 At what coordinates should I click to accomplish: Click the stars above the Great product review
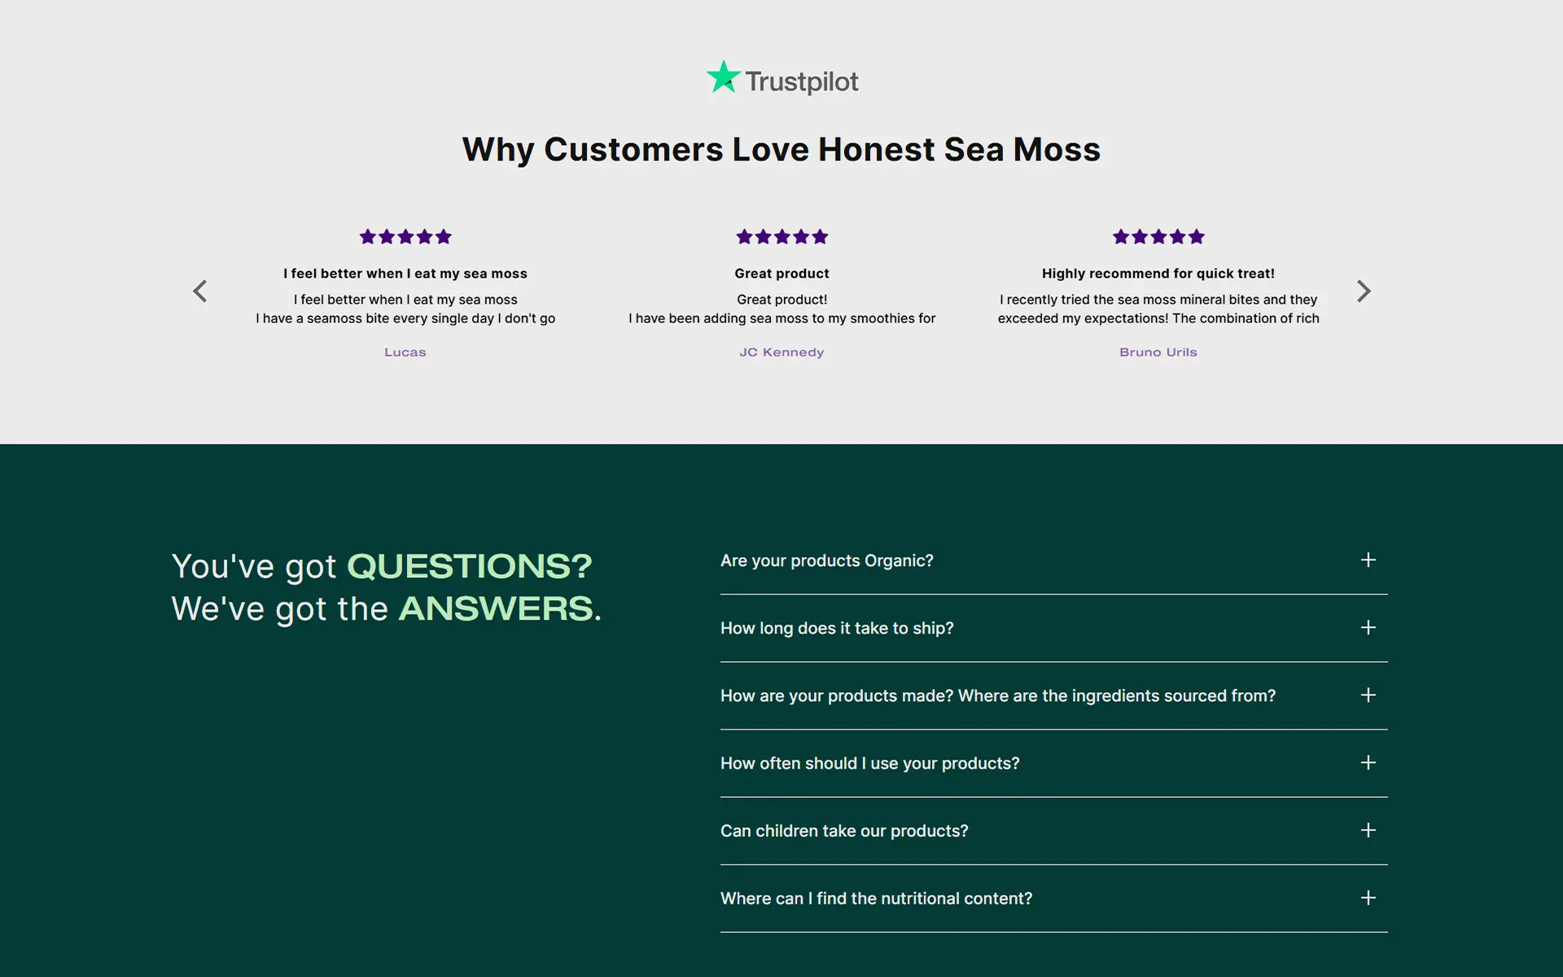pyautogui.click(x=781, y=237)
